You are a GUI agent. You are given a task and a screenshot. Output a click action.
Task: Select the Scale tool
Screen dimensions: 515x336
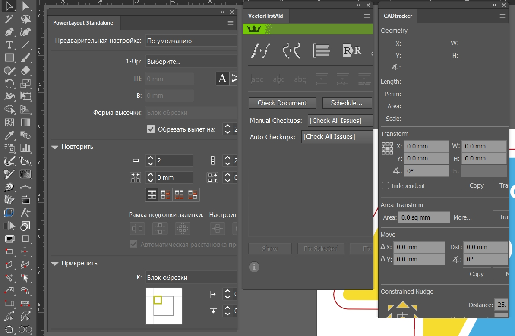[25, 83]
